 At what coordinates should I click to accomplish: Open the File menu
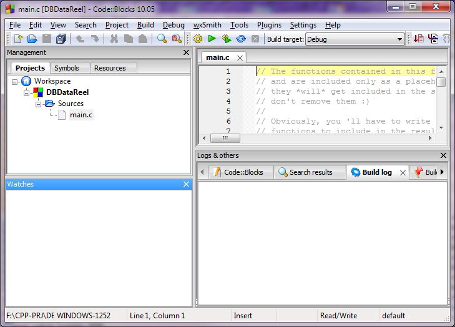[15, 25]
